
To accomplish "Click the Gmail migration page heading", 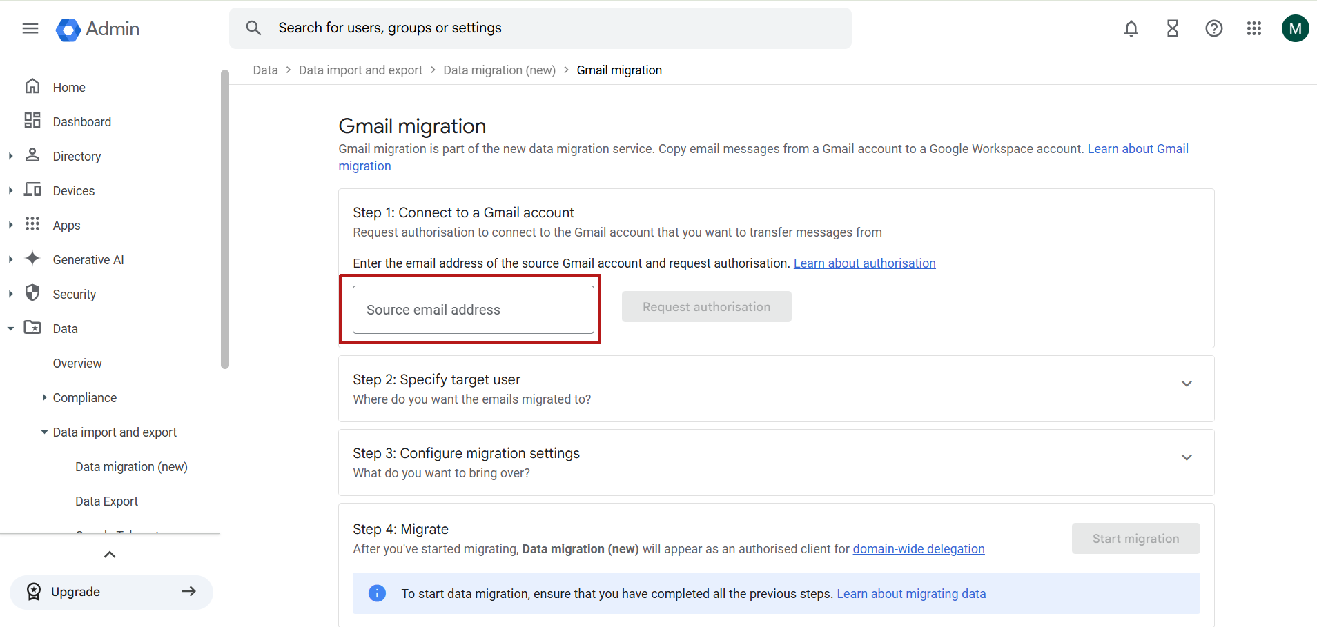I will click(412, 126).
